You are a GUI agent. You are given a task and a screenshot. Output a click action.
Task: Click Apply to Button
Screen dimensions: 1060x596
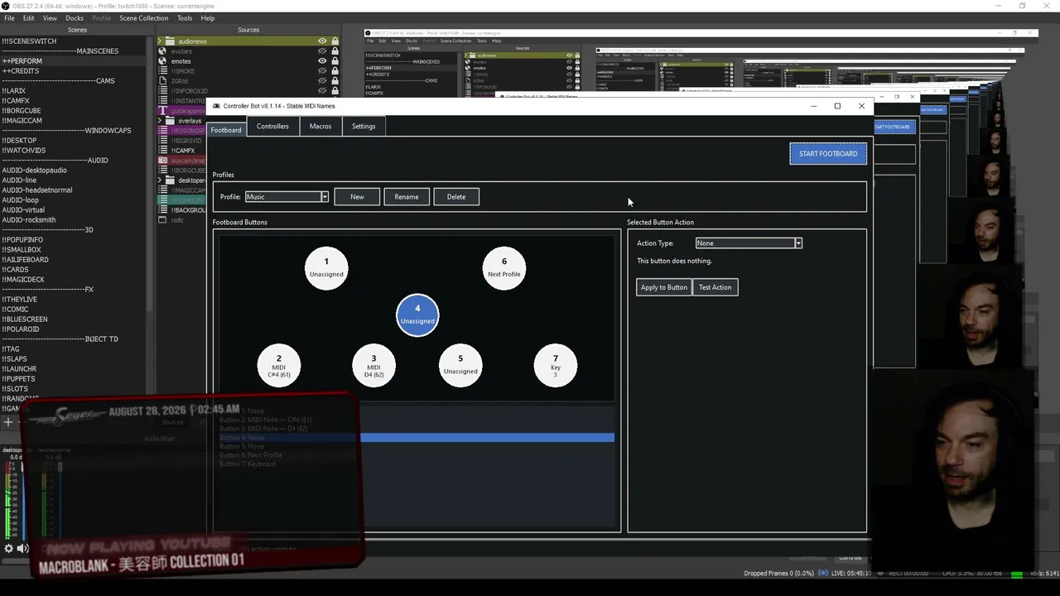coord(664,287)
